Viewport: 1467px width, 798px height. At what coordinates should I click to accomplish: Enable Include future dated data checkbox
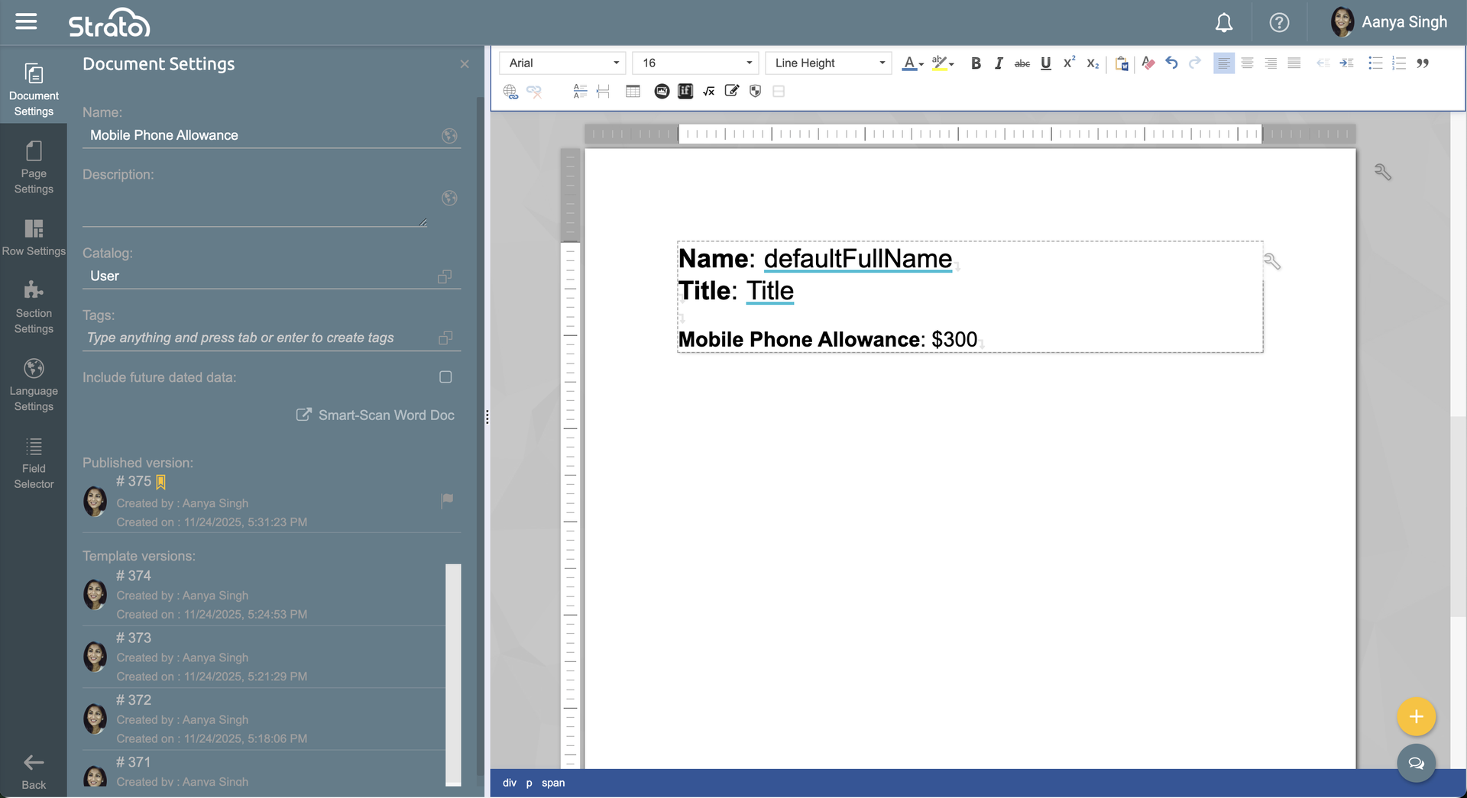(x=445, y=377)
